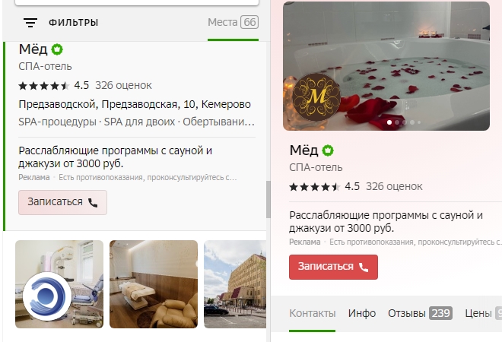Switch to the Цены tab
502x342 pixels.
(483, 313)
